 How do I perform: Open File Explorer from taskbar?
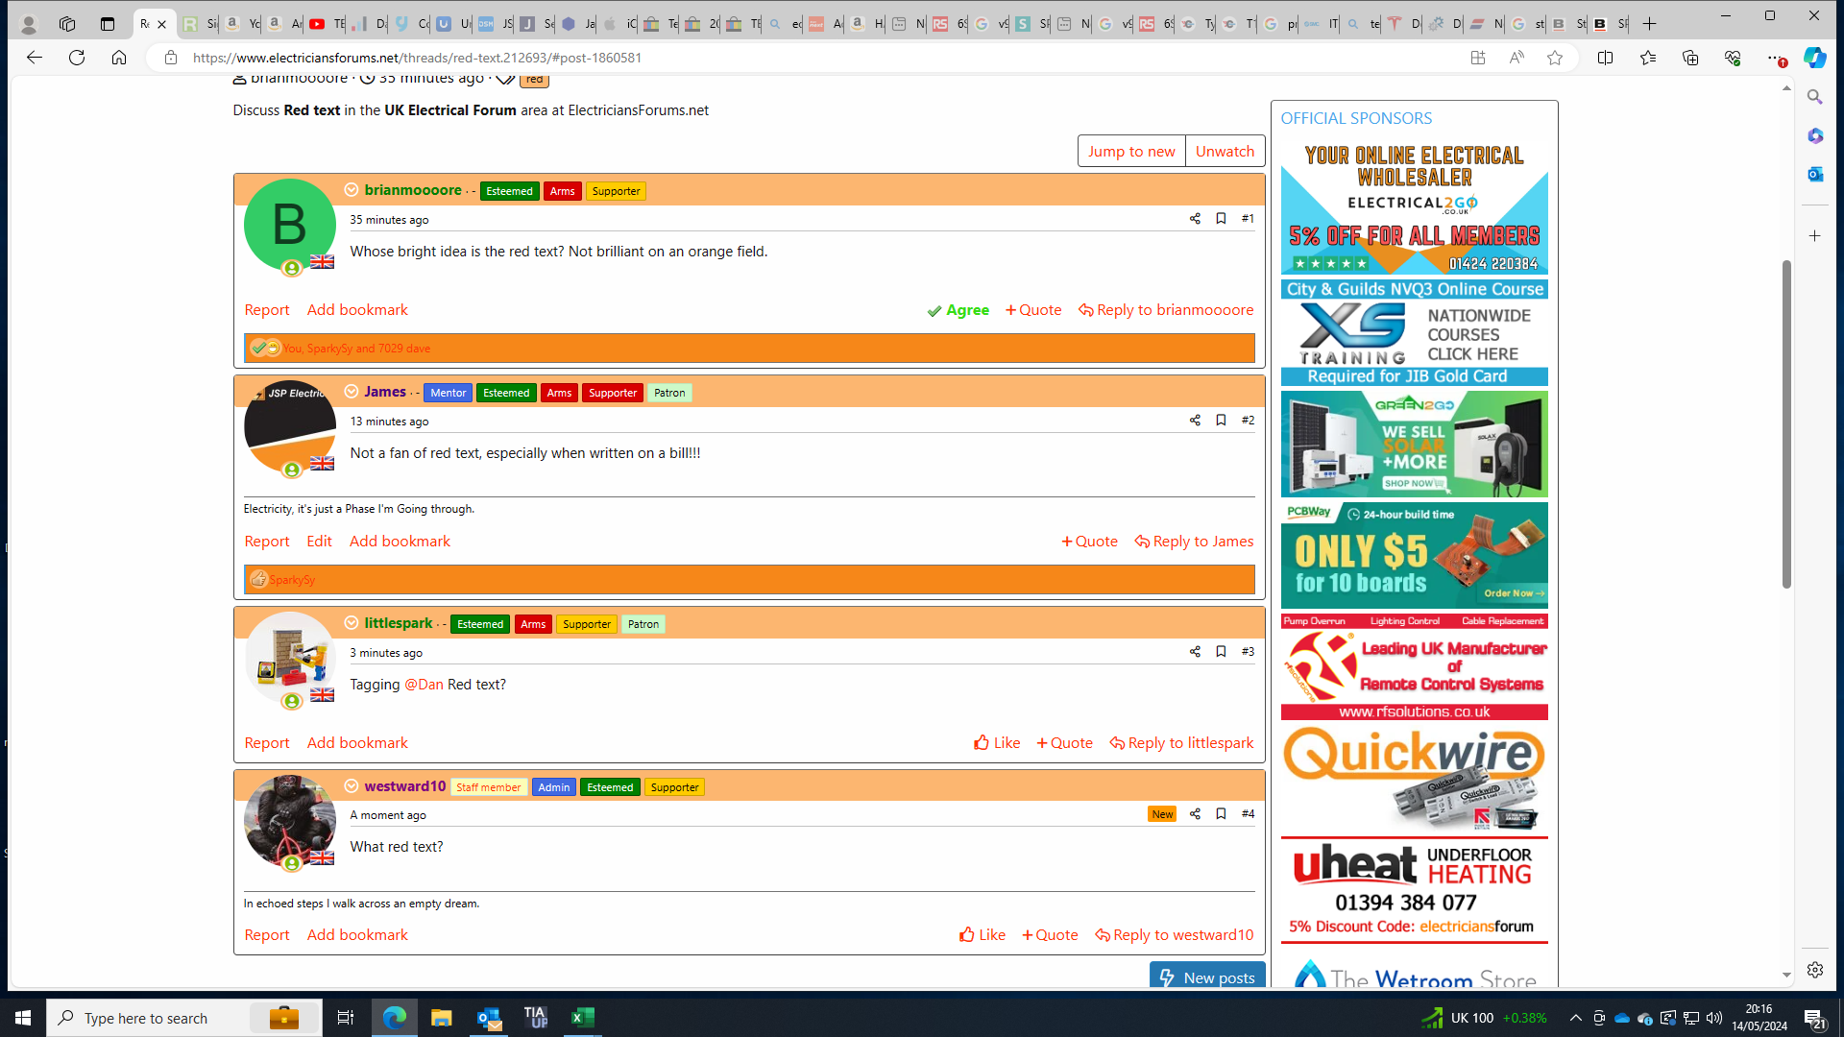point(441,1018)
